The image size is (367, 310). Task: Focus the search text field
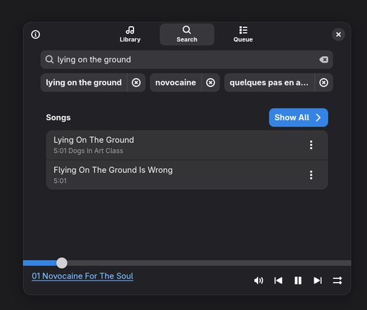click(187, 60)
